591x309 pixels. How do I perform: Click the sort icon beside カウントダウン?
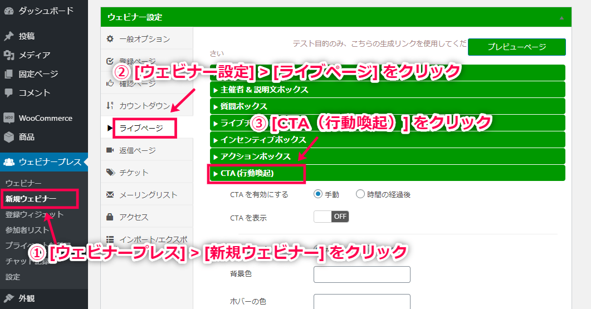110,106
